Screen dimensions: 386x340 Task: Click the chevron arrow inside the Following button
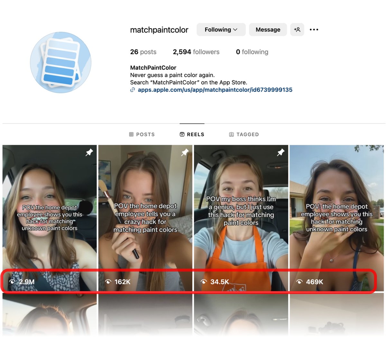pyautogui.click(x=235, y=30)
